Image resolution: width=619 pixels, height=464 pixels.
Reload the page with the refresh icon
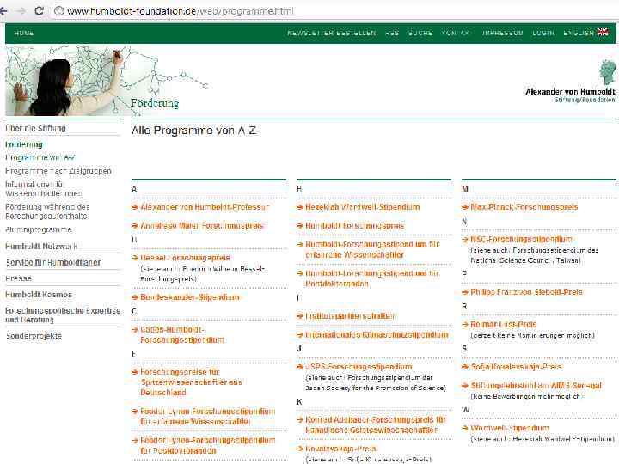point(39,10)
